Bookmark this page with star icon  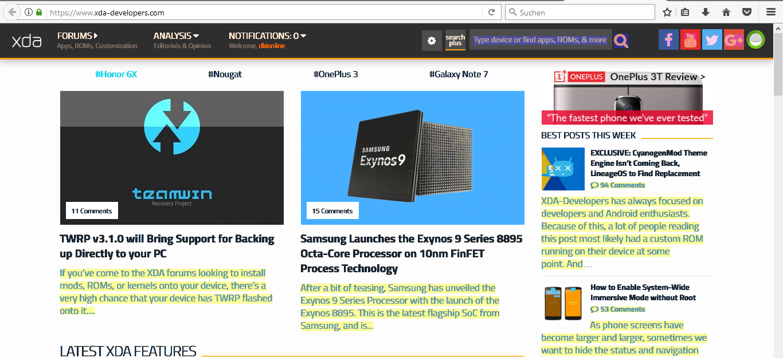click(667, 12)
